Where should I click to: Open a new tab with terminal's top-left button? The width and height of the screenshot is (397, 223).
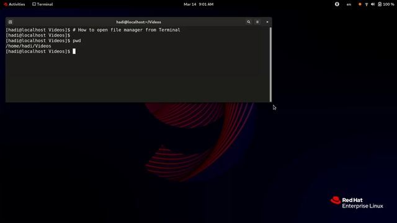(11, 22)
